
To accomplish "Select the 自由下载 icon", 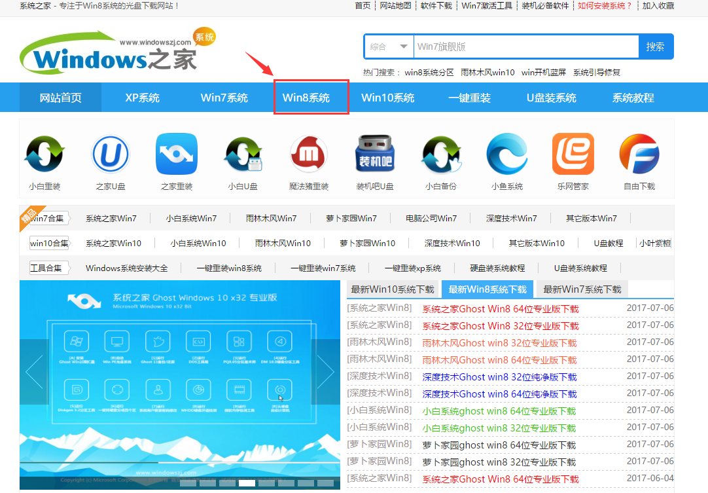I will (639, 154).
